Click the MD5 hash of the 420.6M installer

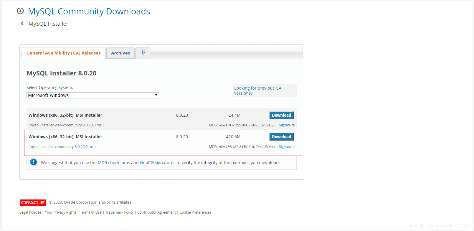point(247,147)
